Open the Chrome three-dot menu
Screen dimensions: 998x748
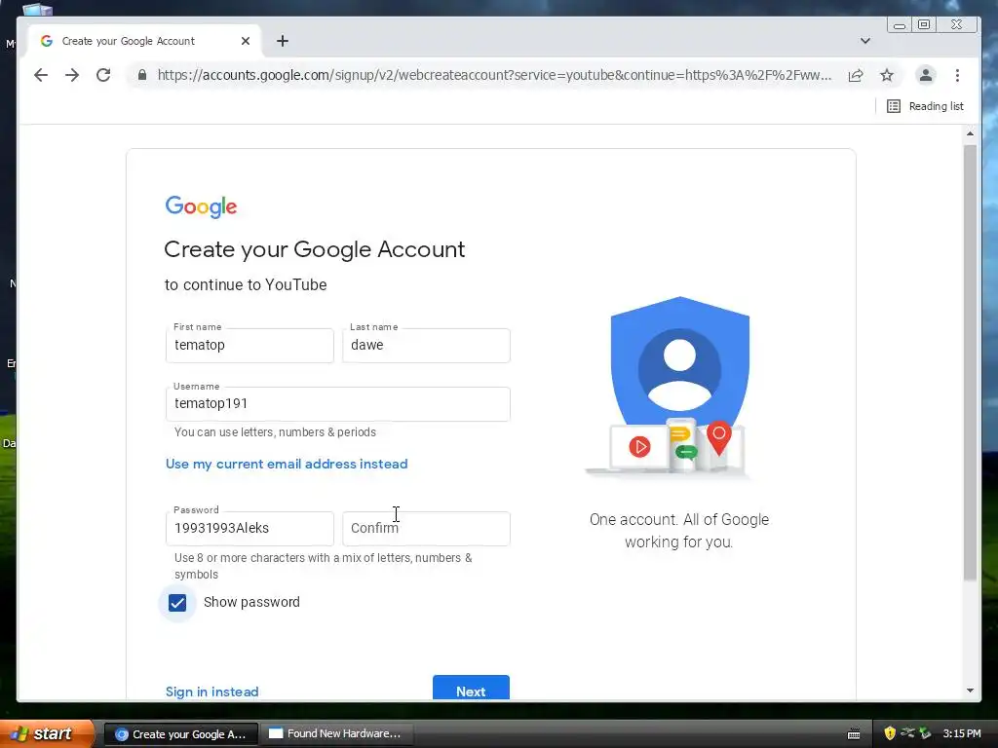coord(957,75)
